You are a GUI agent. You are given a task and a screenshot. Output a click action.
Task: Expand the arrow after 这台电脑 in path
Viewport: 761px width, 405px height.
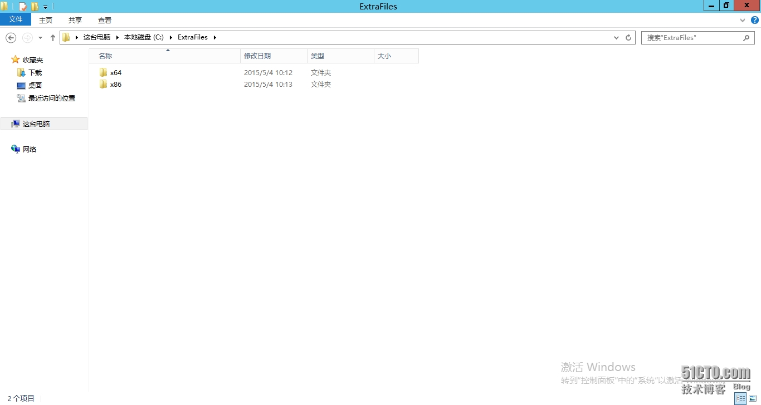pyautogui.click(x=117, y=37)
